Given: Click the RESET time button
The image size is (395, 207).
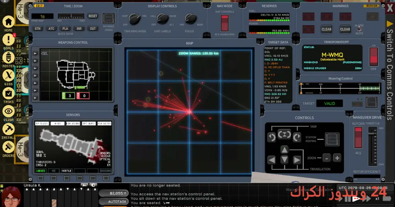Looking at the screenshot, I should point(93,16).
